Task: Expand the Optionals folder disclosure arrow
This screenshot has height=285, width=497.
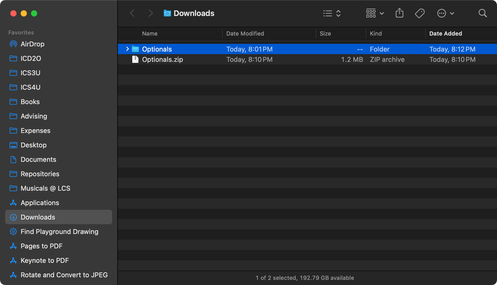Action: 127,49
